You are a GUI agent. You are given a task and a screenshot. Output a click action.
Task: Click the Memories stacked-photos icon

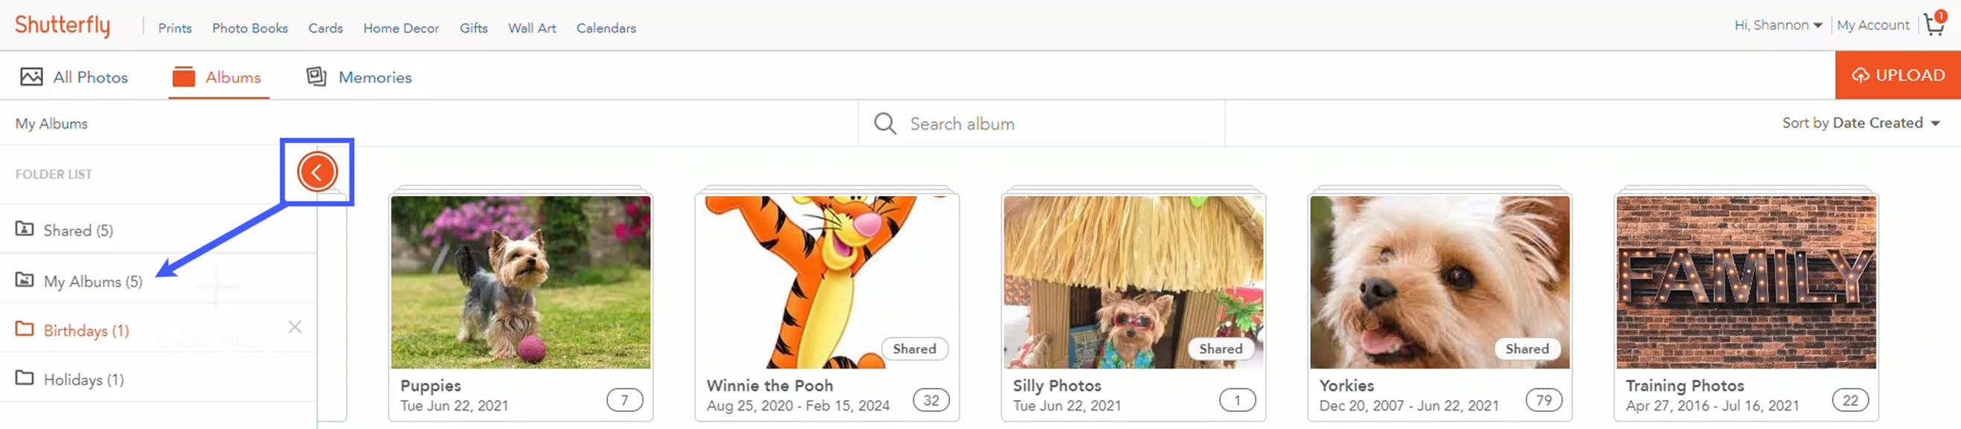[315, 76]
